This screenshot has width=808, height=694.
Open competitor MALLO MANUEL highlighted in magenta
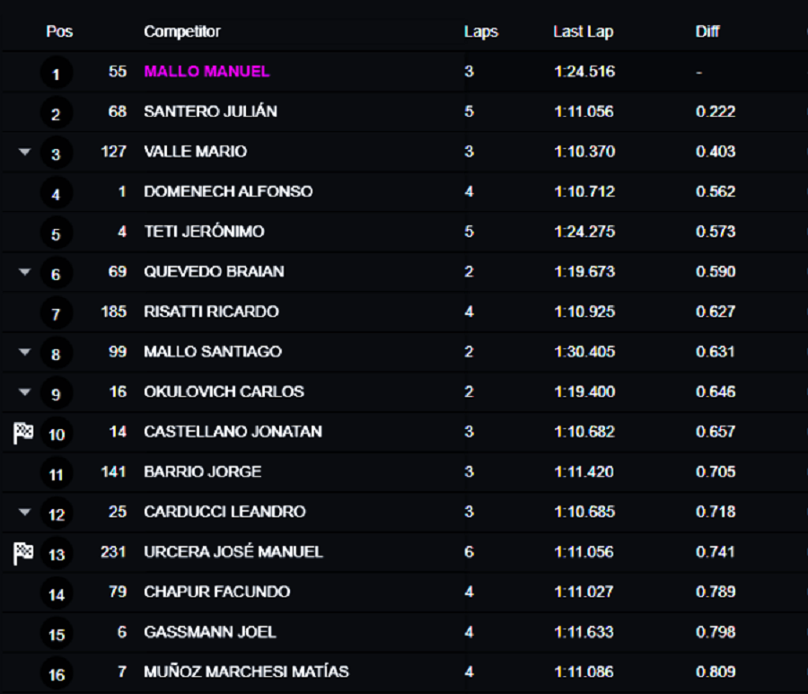tap(206, 71)
